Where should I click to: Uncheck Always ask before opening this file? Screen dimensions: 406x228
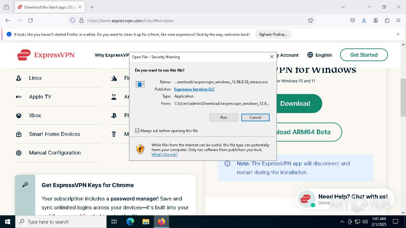click(x=137, y=131)
